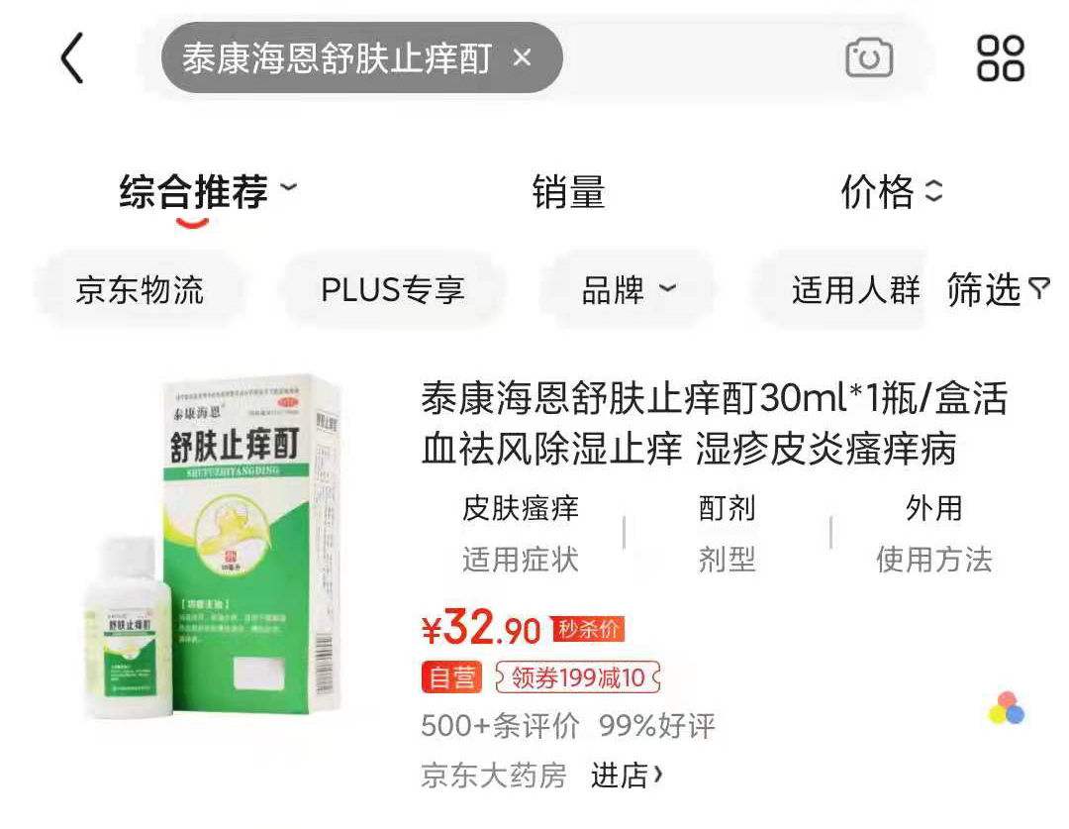Tap the colorful floating assistant icon

tap(1007, 708)
